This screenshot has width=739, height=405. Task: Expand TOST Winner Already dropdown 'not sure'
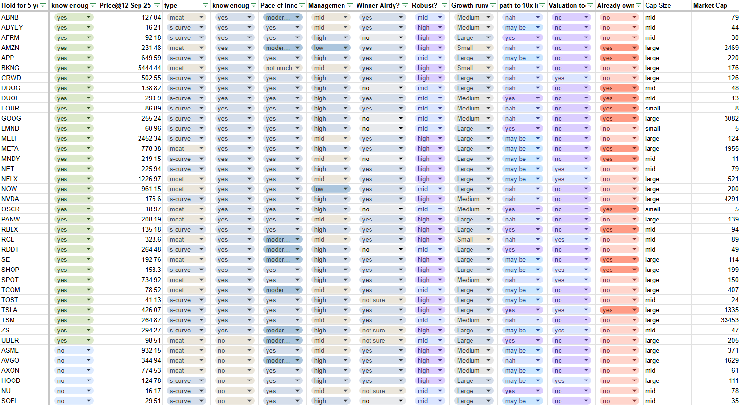pyautogui.click(x=401, y=300)
